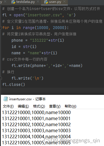Click the Python file icon on user.py tab
The height and width of the screenshot is (146, 104).
tap(46, 2)
